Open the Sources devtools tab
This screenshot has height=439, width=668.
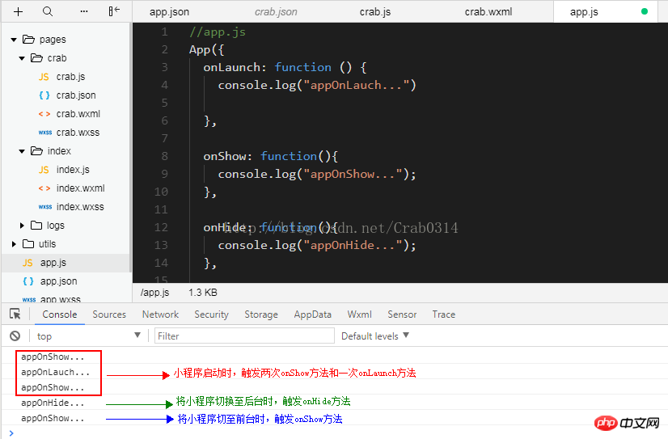(109, 314)
